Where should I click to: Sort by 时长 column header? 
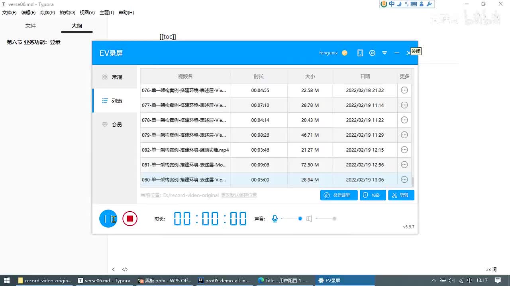pyautogui.click(x=259, y=76)
